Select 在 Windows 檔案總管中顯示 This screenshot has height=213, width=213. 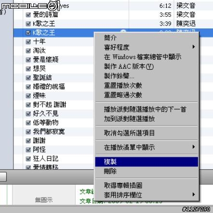146,57
